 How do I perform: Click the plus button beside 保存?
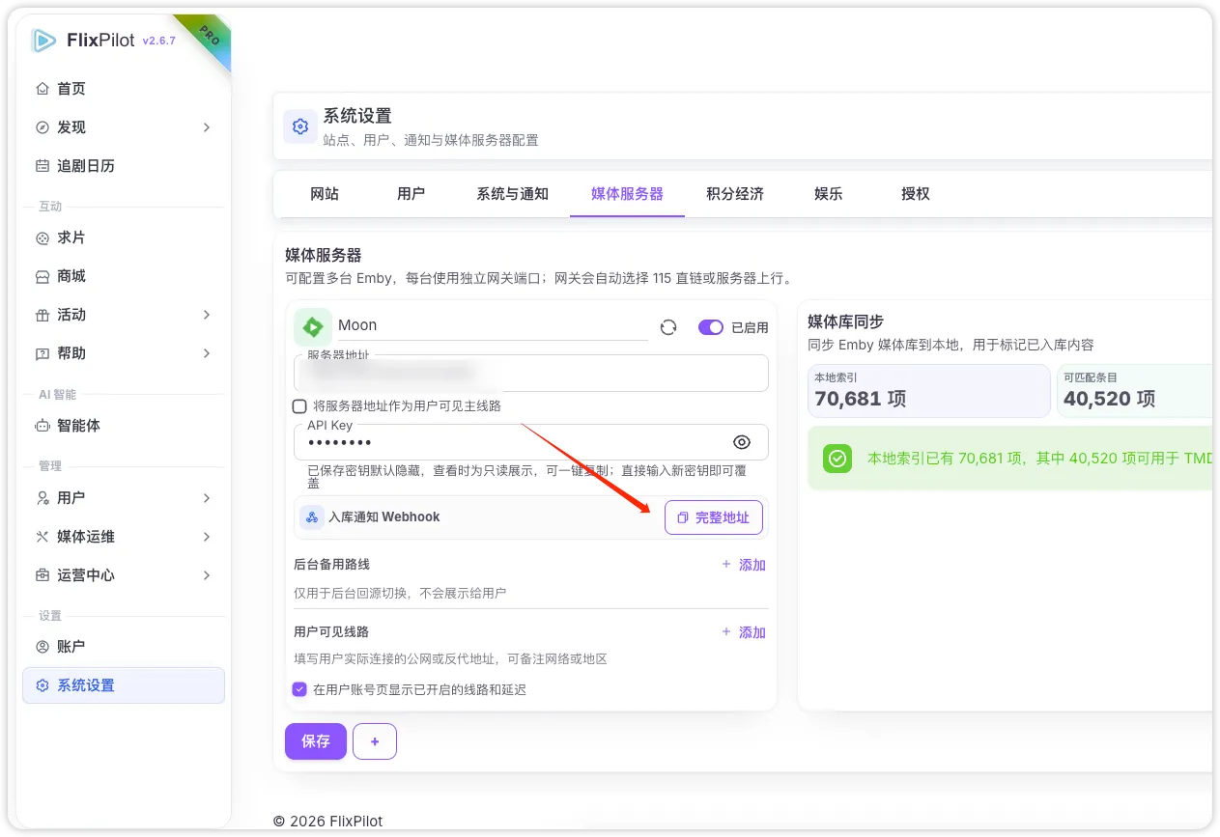tap(375, 741)
